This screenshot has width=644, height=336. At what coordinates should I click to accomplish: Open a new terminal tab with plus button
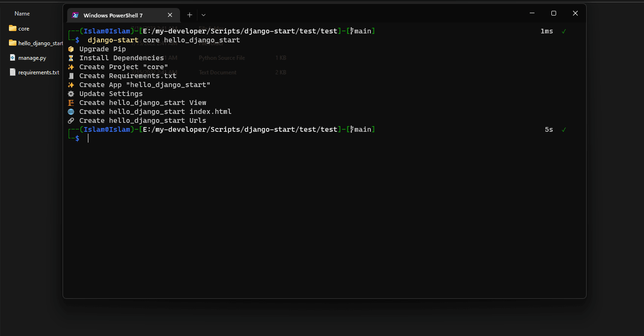(189, 15)
